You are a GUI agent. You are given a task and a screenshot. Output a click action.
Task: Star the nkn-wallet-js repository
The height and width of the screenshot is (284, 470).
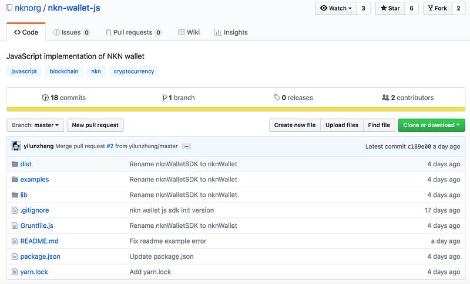(x=390, y=8)
